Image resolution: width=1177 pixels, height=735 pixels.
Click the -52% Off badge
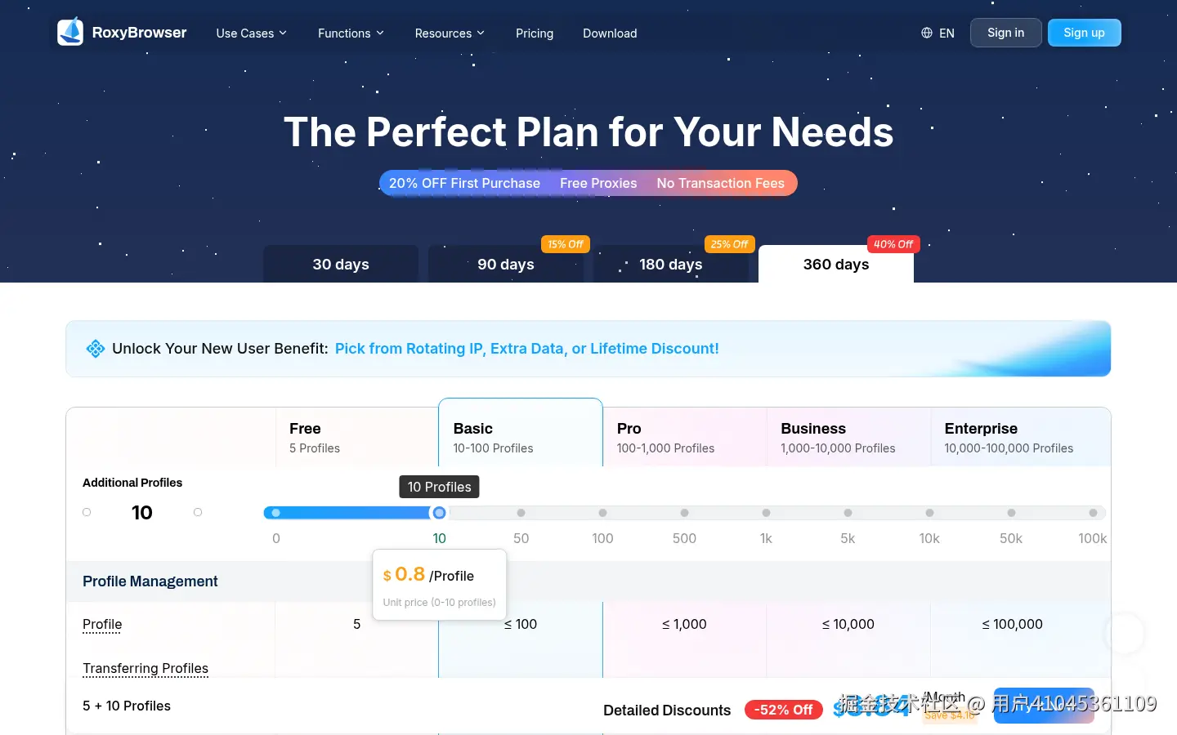coord(783,710)
